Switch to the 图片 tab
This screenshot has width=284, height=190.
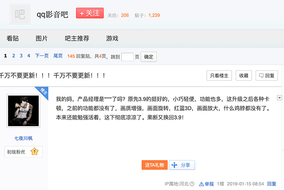point(42,39)
